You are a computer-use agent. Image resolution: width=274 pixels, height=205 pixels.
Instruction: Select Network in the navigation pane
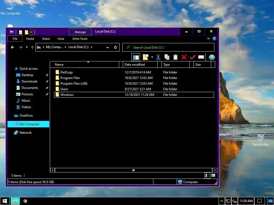(x=28, y=133)
